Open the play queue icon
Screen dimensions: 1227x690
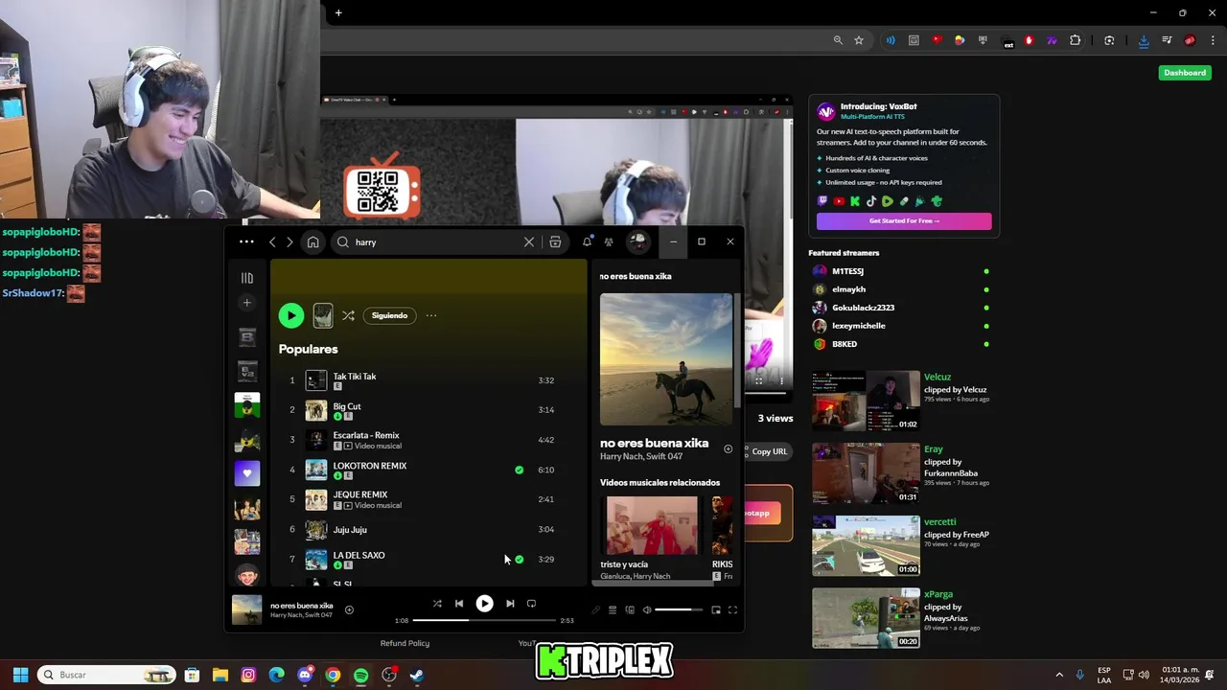[x=613, y=609]
